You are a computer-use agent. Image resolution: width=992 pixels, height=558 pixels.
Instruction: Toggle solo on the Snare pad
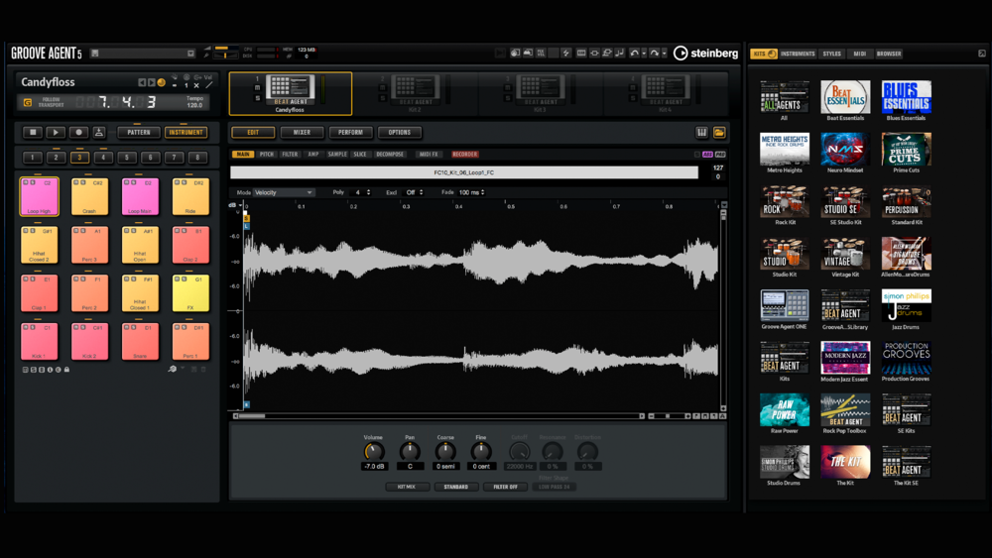click(x=134, y=327)
